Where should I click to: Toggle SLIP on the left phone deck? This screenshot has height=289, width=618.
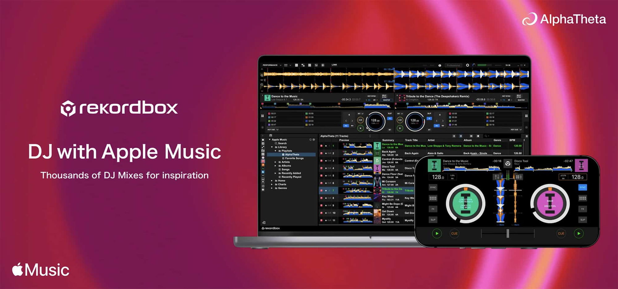coord(433,220)
